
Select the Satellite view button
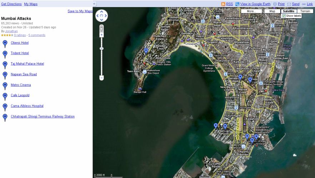point(288,11)
